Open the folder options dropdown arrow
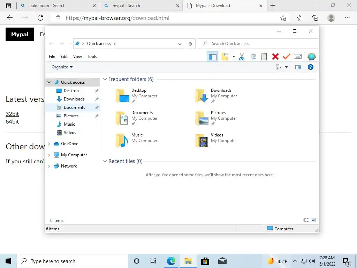Viewport: 357px width, 268px height. click(x=234, y=57)
